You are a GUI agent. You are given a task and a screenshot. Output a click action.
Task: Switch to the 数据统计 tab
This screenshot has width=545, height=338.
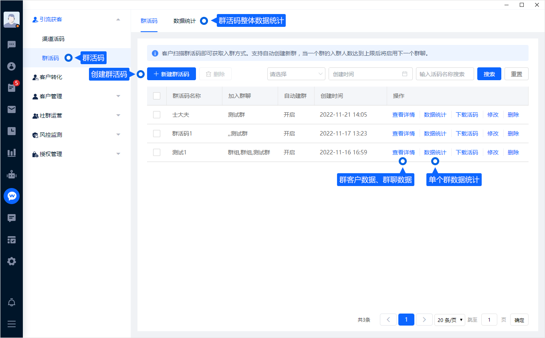184,21
